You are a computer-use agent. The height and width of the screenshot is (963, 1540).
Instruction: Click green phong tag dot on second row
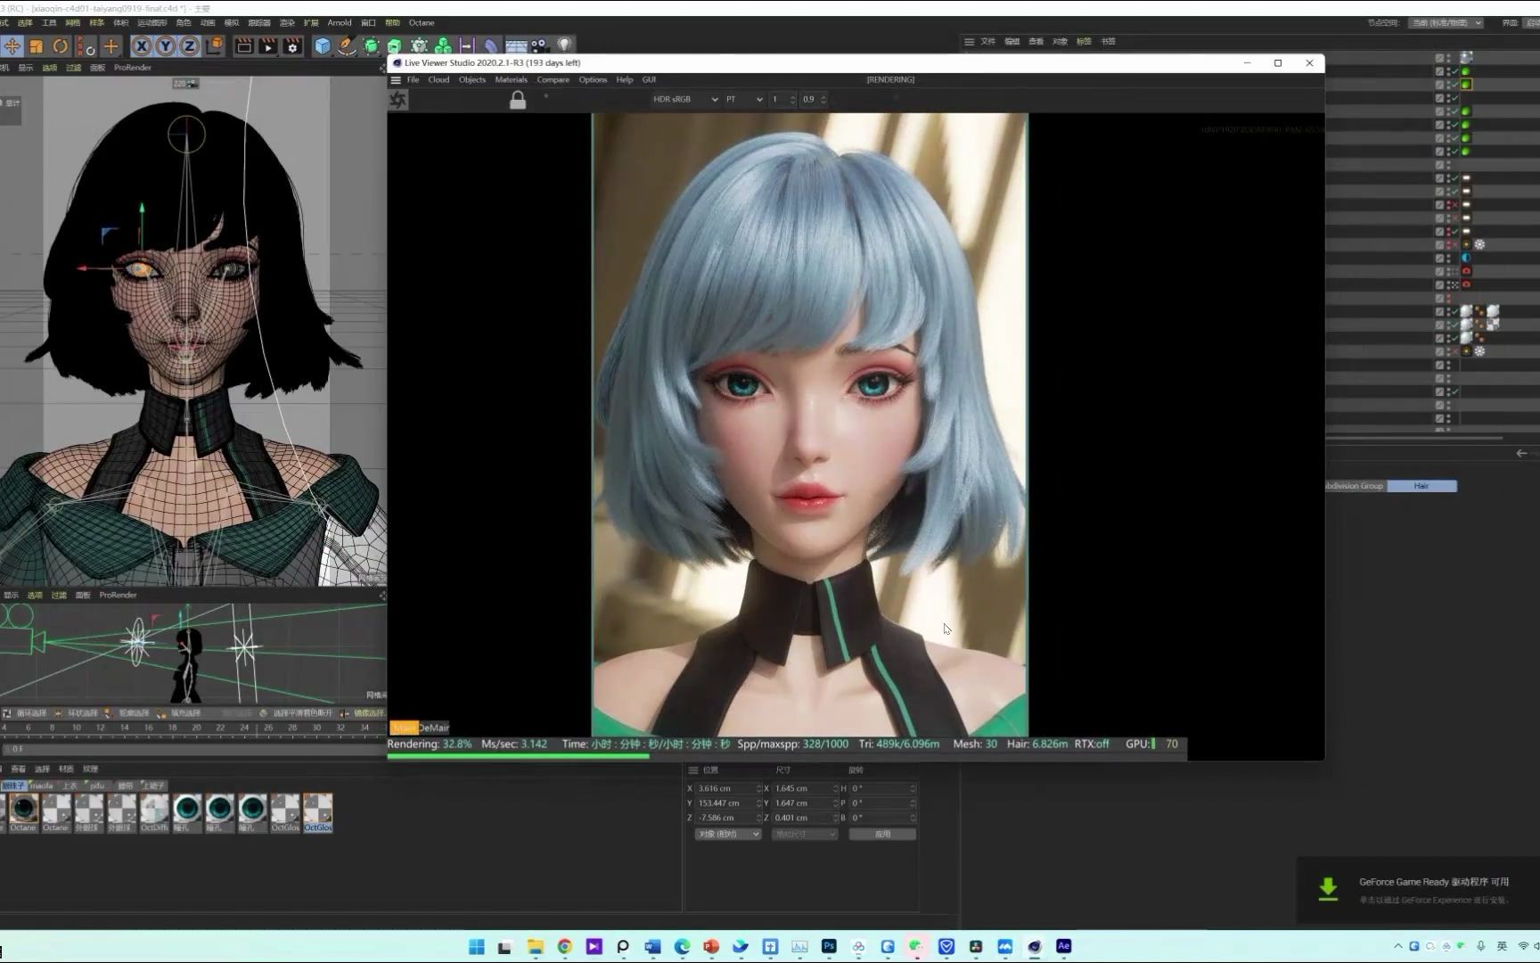(1466, 71)
